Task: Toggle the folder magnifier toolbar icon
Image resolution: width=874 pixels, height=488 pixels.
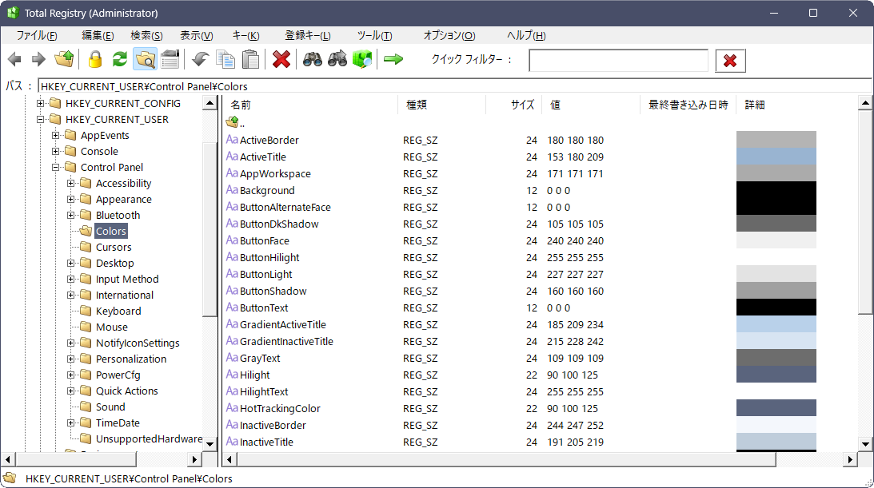Action: tap(146, 59)
